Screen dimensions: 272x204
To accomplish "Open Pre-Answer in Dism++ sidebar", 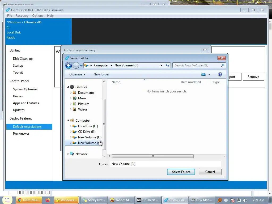I will (x=21, y=134).
